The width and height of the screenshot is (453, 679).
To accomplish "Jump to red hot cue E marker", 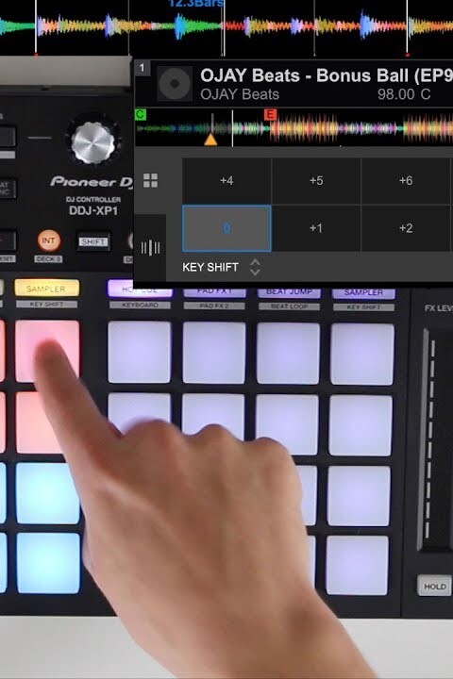I will point(270,114).
